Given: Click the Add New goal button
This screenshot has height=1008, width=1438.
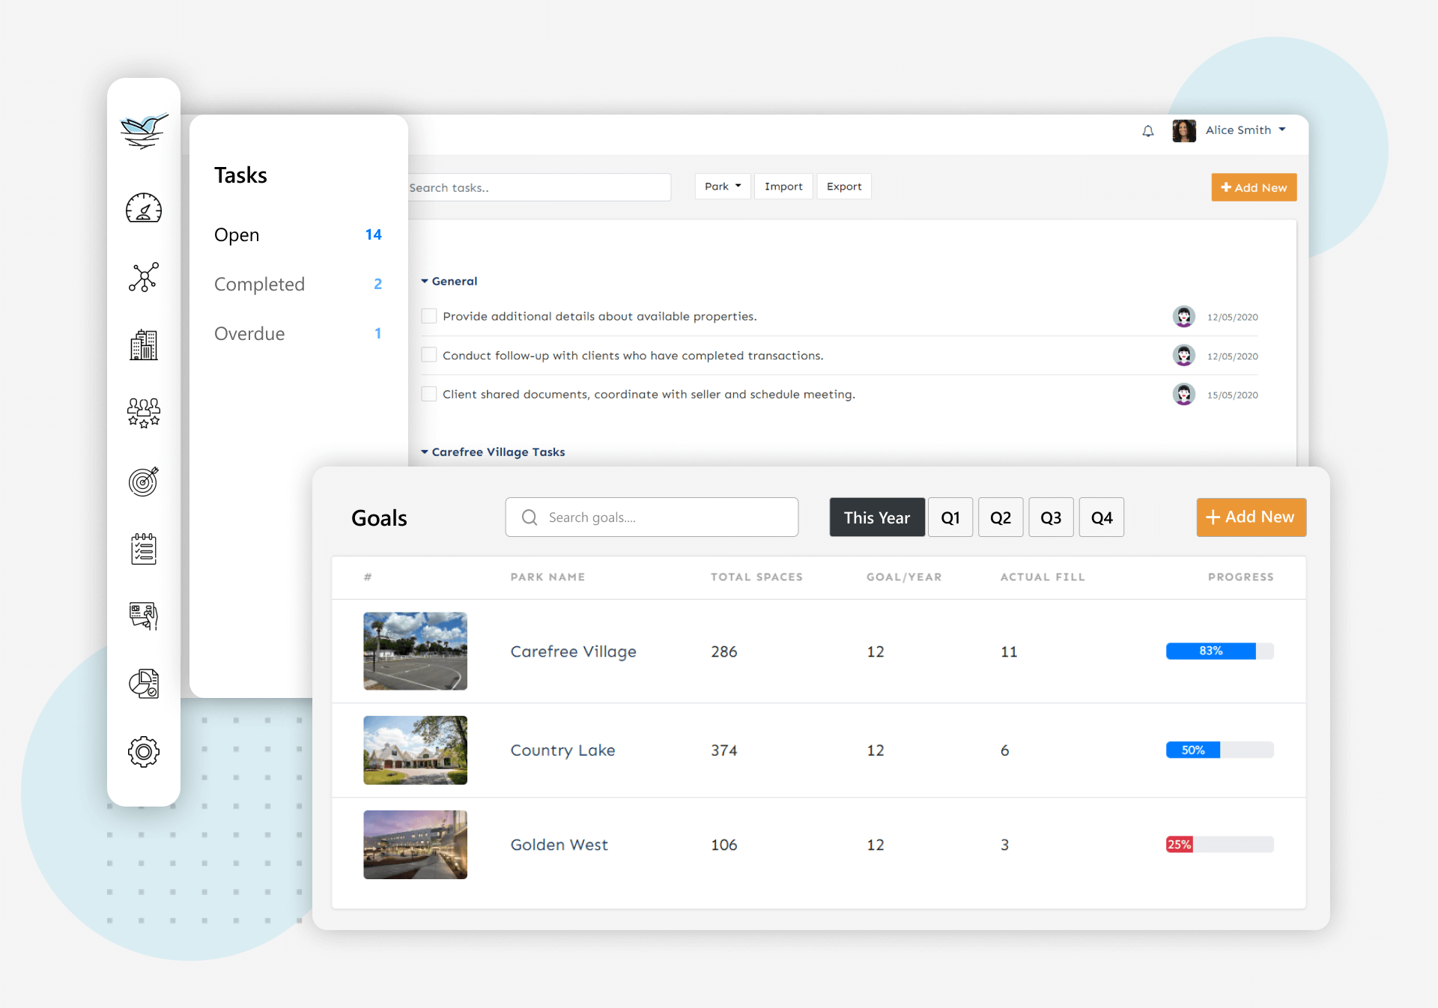Looking at the screenshot, I should [1250, 517].
